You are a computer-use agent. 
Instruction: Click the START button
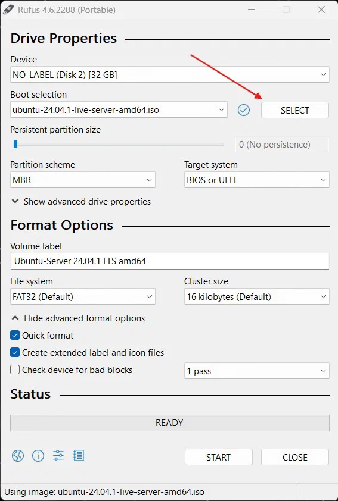tap(219, 457)
